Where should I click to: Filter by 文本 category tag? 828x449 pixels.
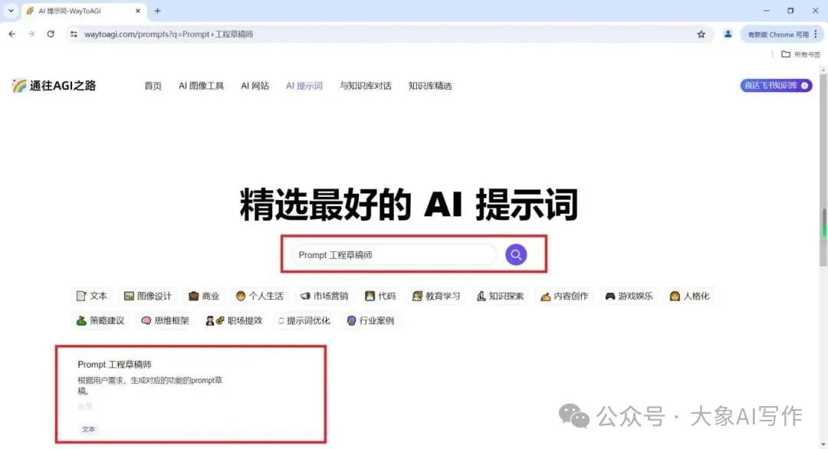click(92, 296)
